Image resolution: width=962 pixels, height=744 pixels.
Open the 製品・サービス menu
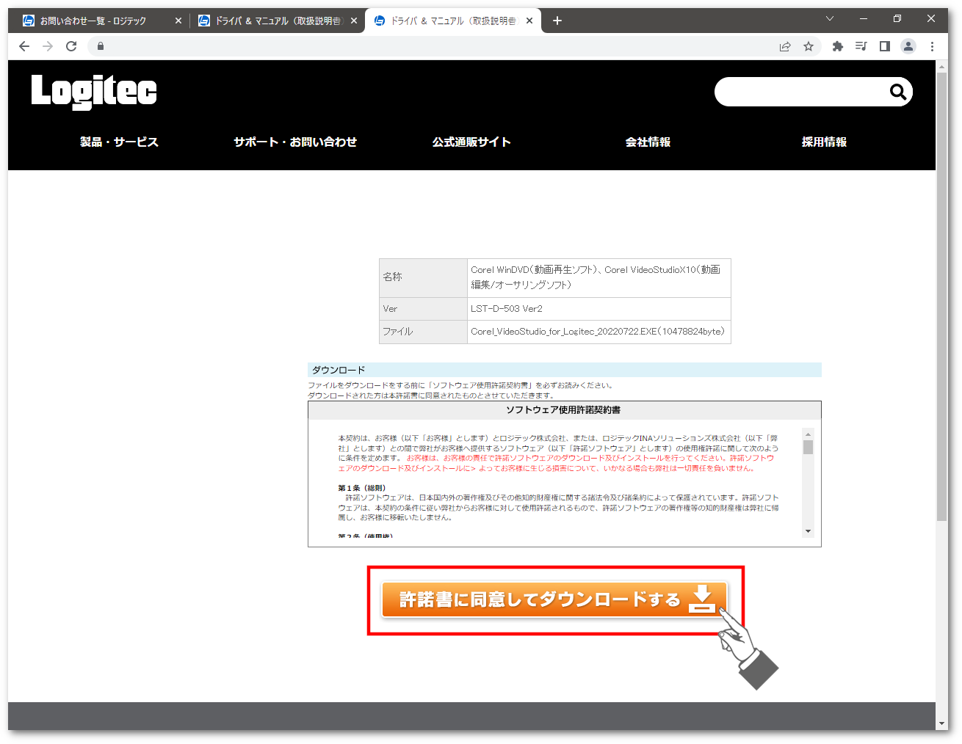tap(119, 142)
